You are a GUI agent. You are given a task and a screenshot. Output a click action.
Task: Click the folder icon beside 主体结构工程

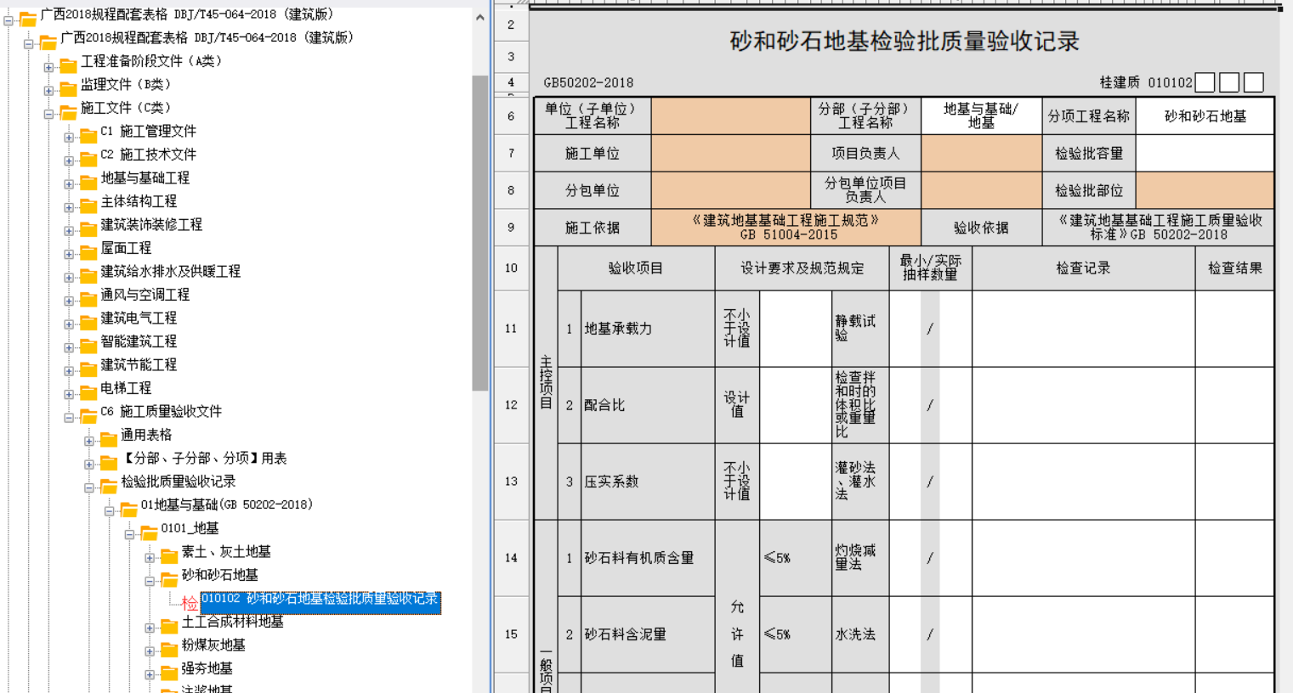(x=88, y=203)
